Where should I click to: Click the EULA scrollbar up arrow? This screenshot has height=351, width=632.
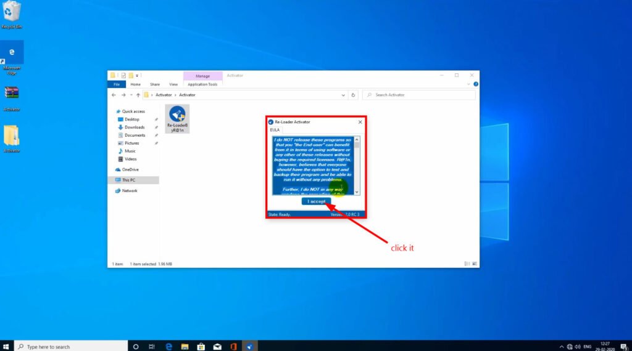[357, 140]
